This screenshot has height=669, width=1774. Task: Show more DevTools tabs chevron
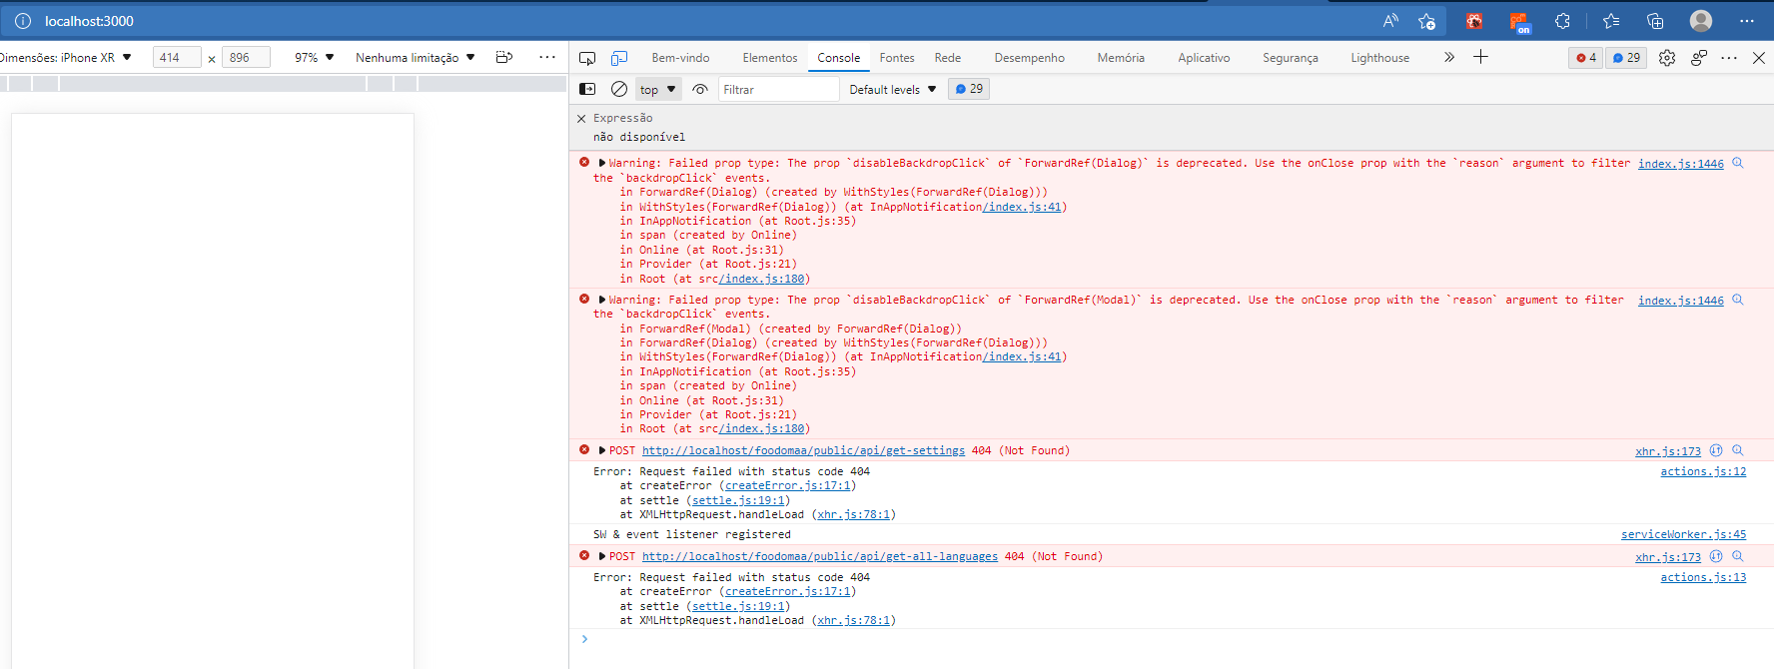coord(1449,57)
